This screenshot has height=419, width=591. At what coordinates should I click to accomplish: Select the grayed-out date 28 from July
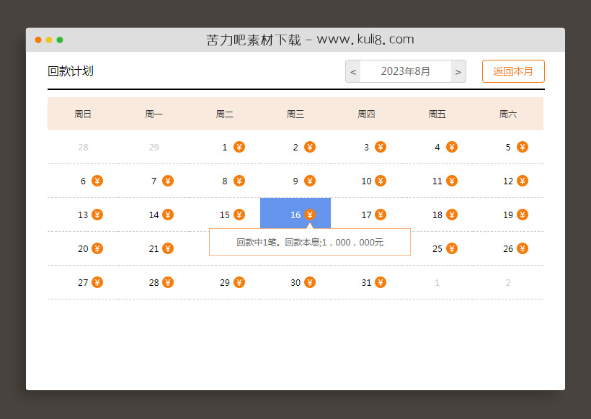(x=83, y=147)
